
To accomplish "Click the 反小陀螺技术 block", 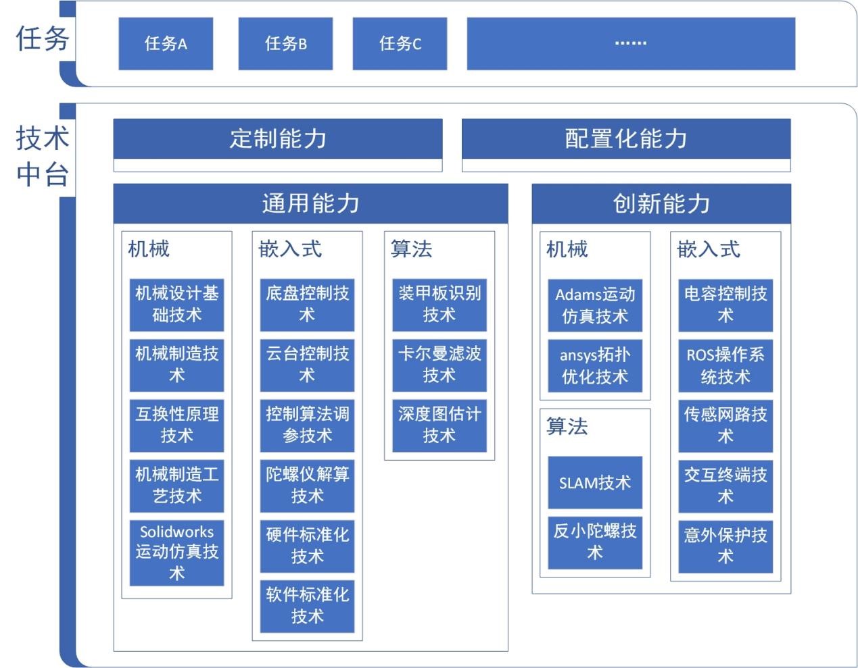I will (595, 542).
